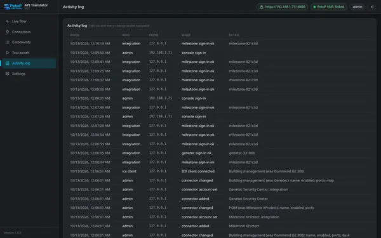
Task: Click timestamp 10/13/2026, 12:06:05 AM
Action: 90,153
